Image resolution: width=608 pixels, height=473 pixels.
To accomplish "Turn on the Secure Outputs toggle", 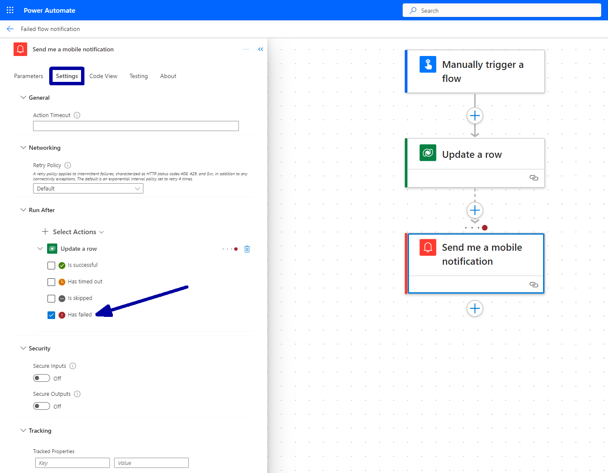I will (42, 406).
